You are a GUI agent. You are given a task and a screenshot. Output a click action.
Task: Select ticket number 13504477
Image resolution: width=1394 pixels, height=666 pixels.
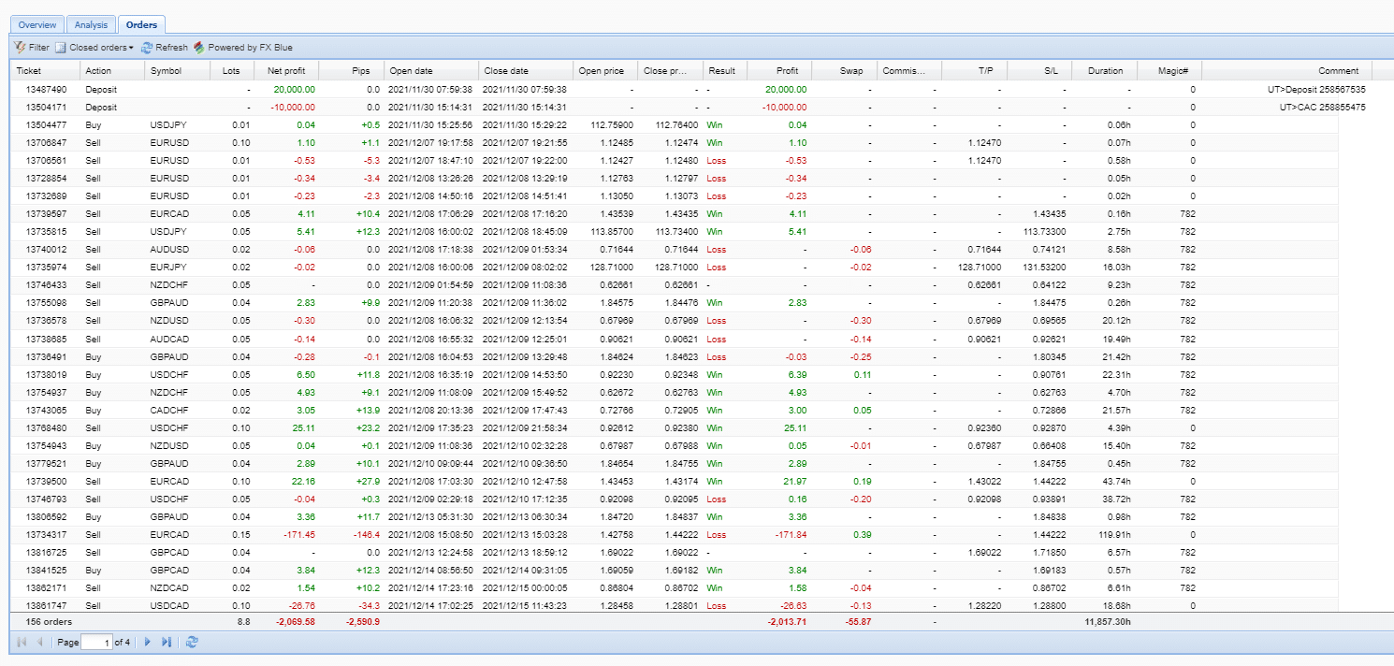click(x=45, y=124)
